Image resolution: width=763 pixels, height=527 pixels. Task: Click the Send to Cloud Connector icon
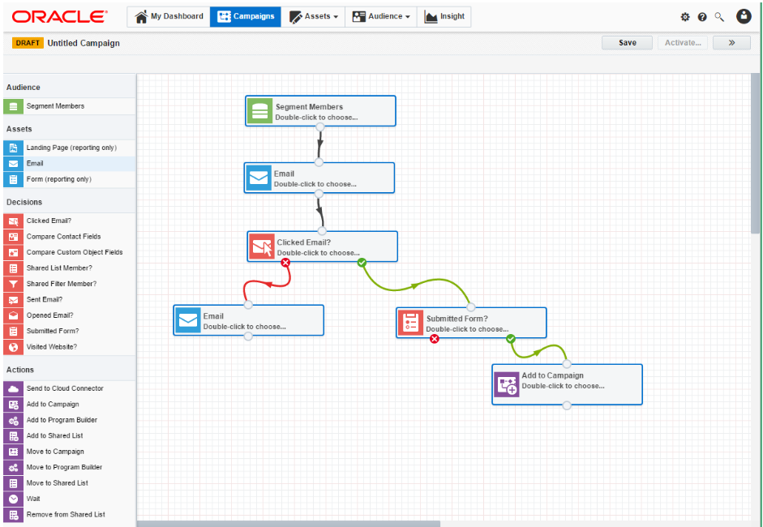coord(13,388)
